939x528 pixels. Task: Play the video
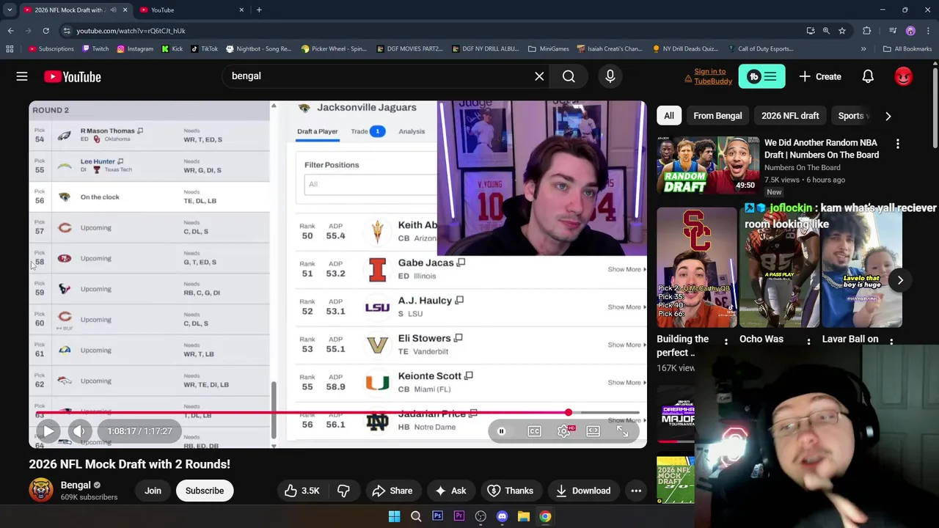(x=48, y=431)
